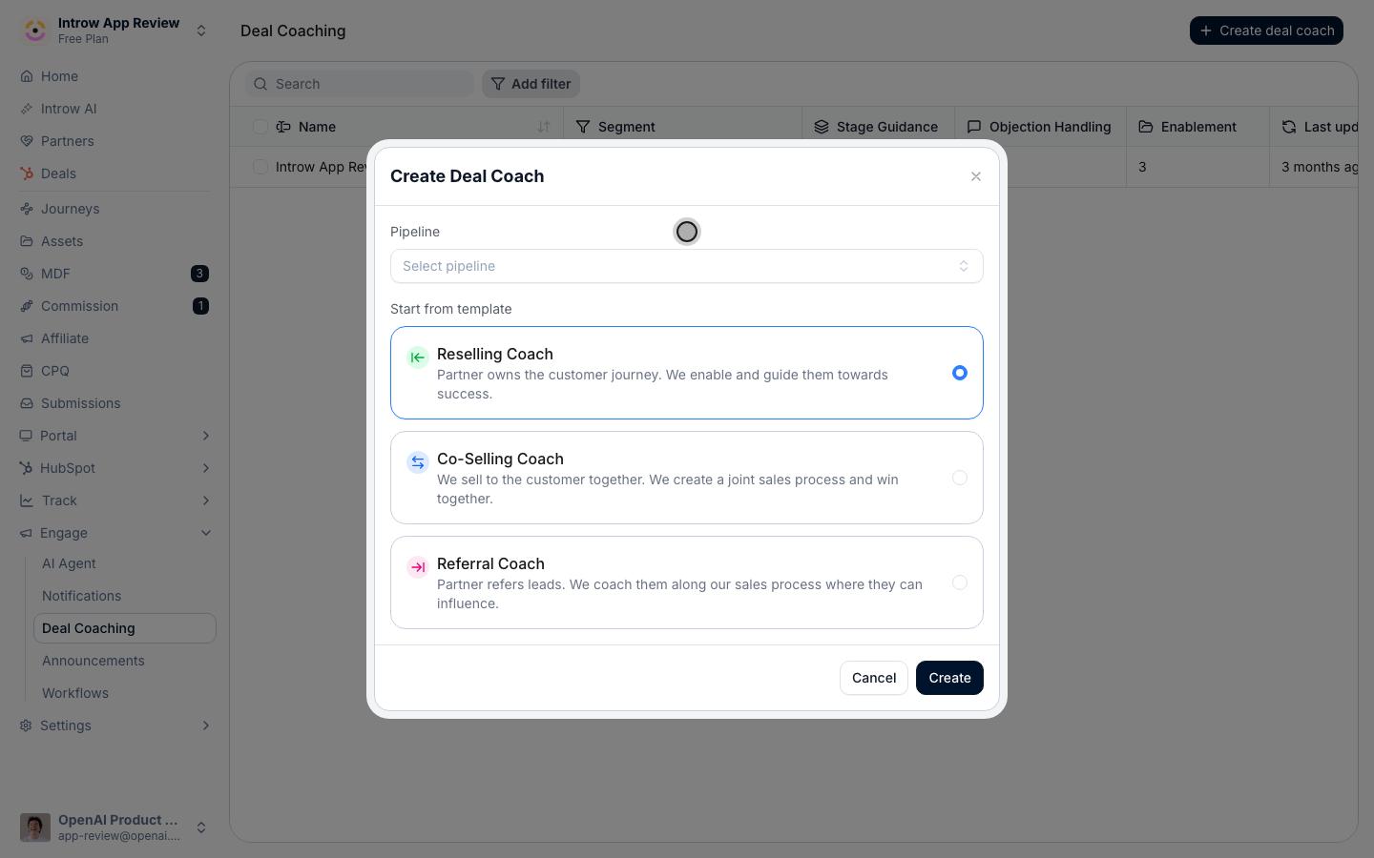Select the Co-Selling Coach radio button
Screen dimensions: 1374x858
[x=960, y=478]
